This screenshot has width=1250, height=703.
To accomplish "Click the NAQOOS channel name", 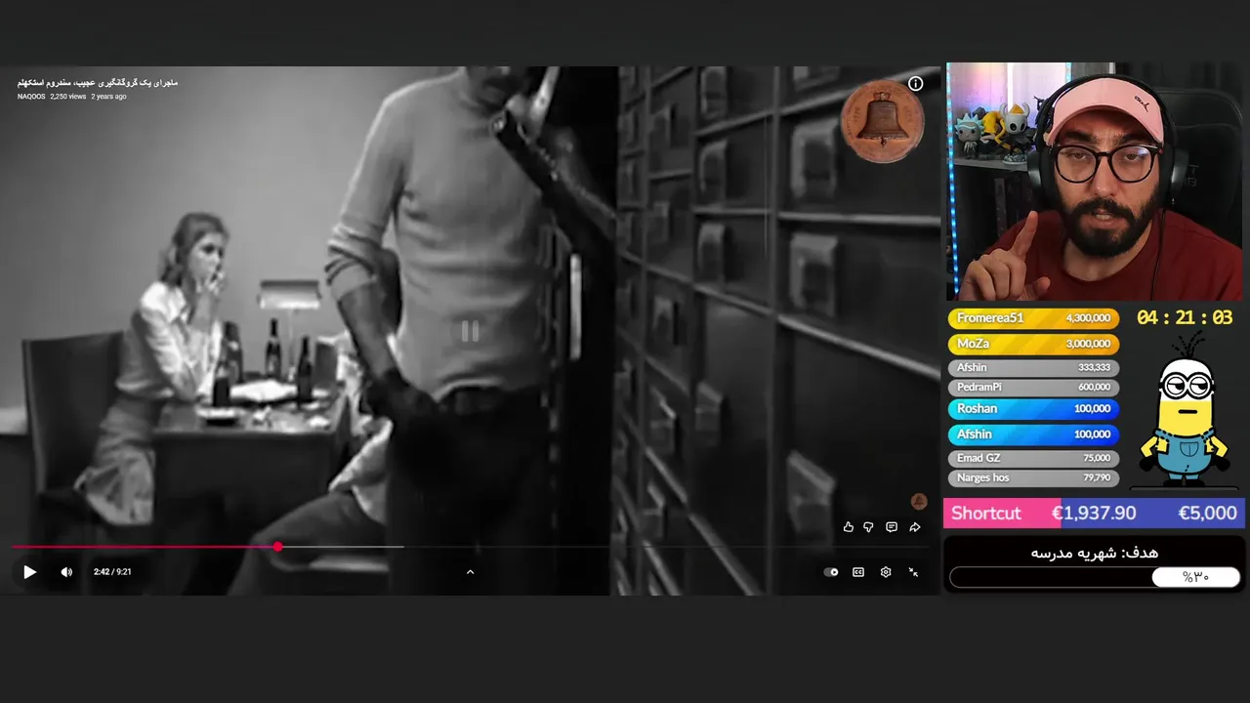I will coord(31,97).
